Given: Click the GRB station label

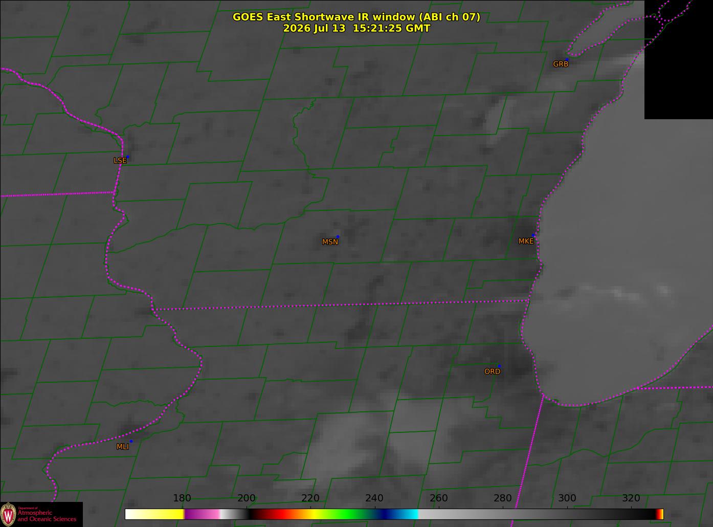Looking at the screenshot, I should [x=561, y=64].
